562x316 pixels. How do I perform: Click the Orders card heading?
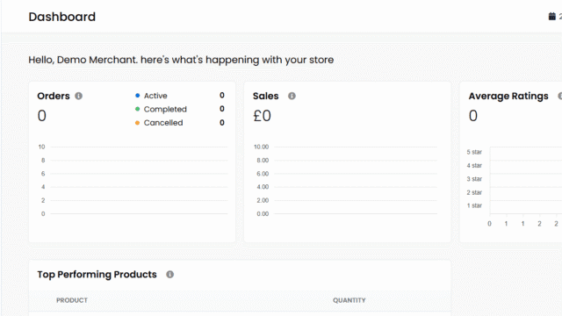coord(54,96)
